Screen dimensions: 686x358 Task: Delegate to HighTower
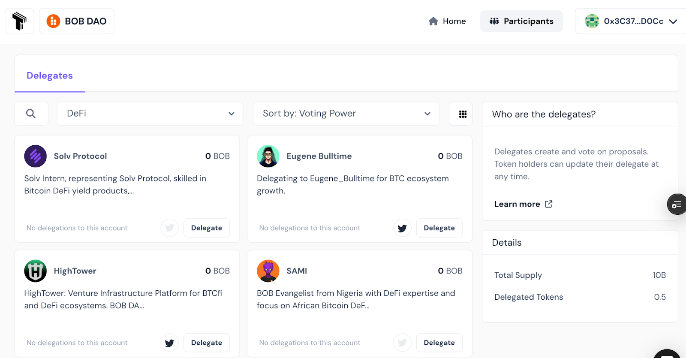pyautogui.click(x=207, y=343)
